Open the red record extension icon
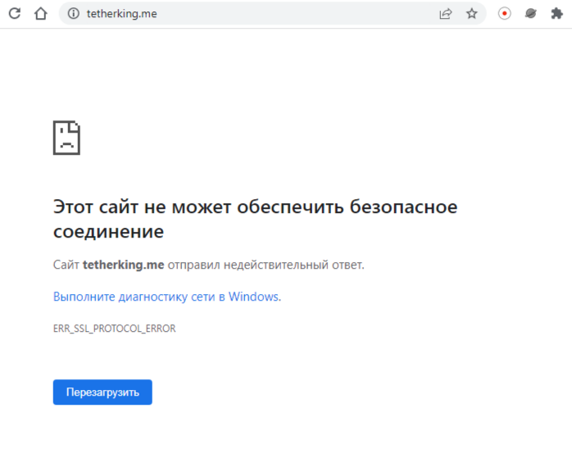Image resolution: width=572 pixels, height=458 pixels. click(x=505, y=13)
